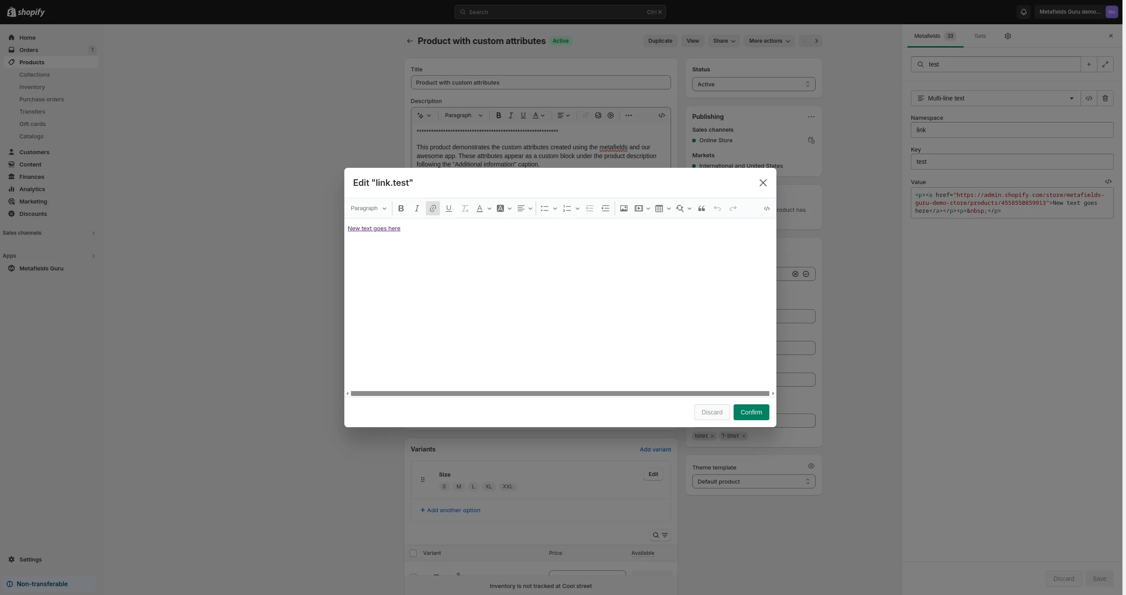The height and width of the screenshot is (595, 1126).
Task: Open metafields panel settings gear
Action: [x=1007, y=36]
